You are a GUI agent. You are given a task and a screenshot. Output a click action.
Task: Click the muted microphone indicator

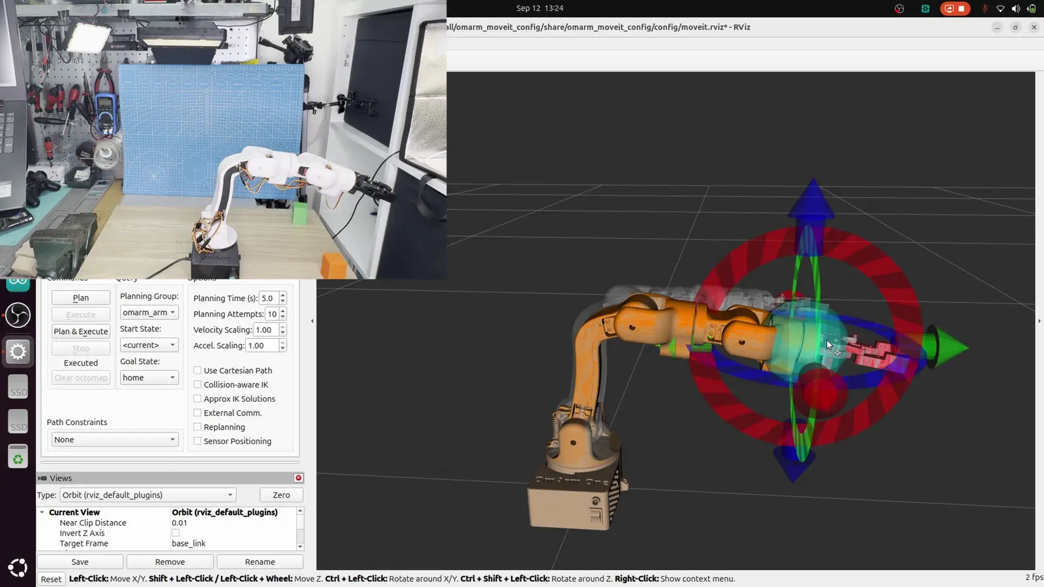click(985, 8)
